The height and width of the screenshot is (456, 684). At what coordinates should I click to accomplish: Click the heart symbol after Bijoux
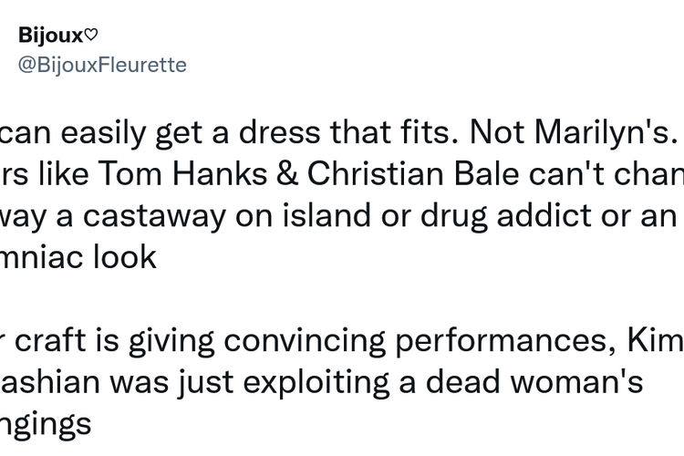(x=90, y=36)
